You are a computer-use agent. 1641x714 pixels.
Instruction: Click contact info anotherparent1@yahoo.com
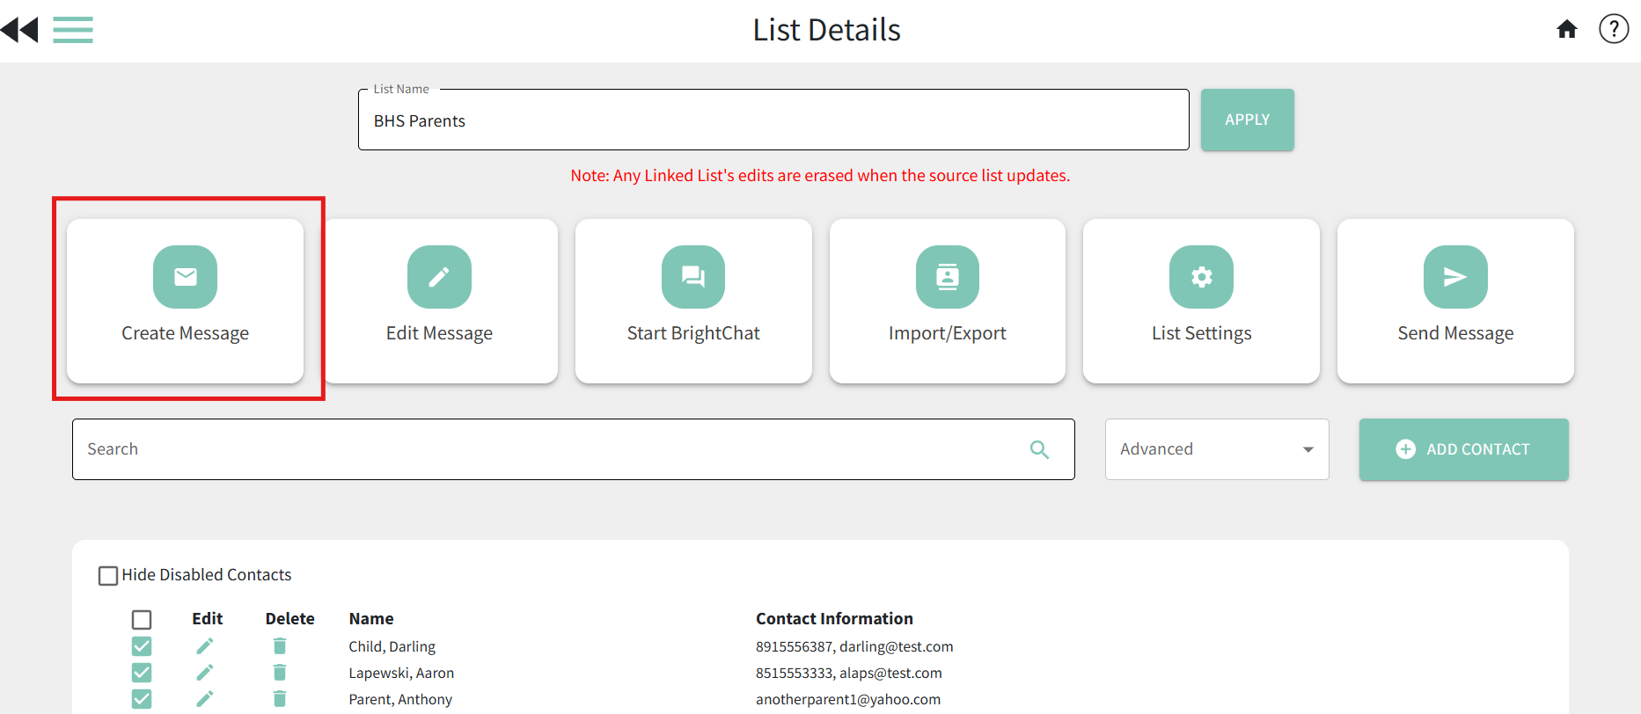click(x=848, y=699)
